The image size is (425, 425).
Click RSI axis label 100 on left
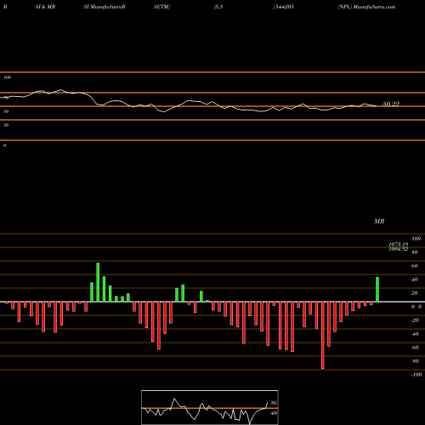pyautogui.click(x=7, y=77)
